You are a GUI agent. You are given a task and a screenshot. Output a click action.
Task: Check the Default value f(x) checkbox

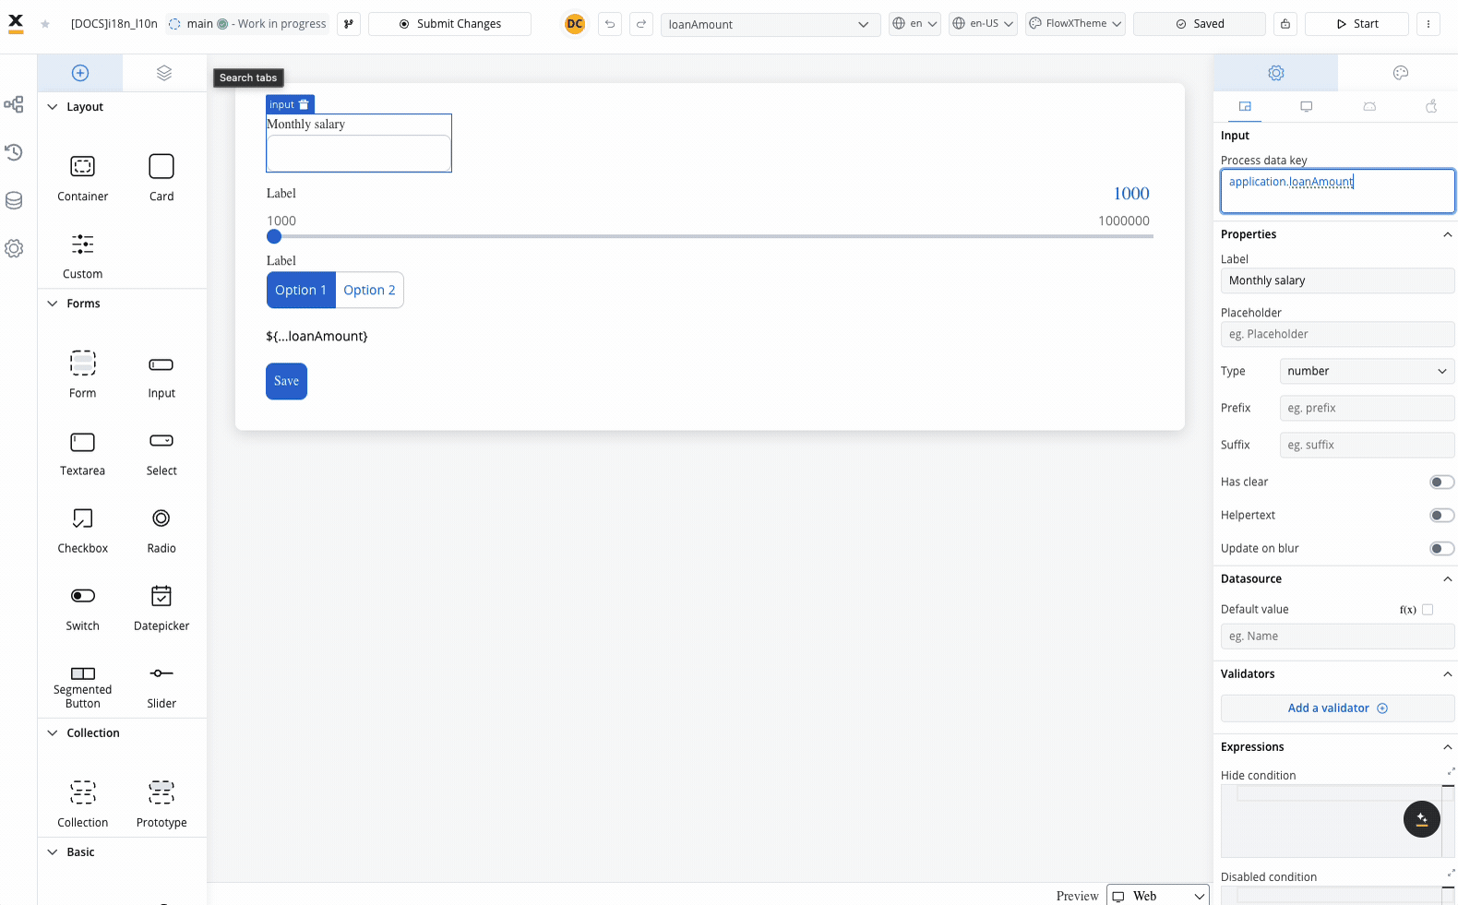click(x=1428, y=609)
